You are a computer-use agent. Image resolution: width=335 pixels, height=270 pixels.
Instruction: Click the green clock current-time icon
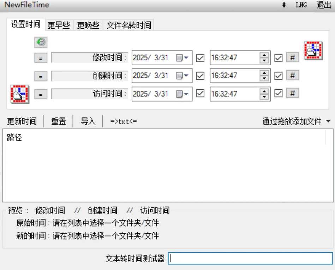(41, 42)
